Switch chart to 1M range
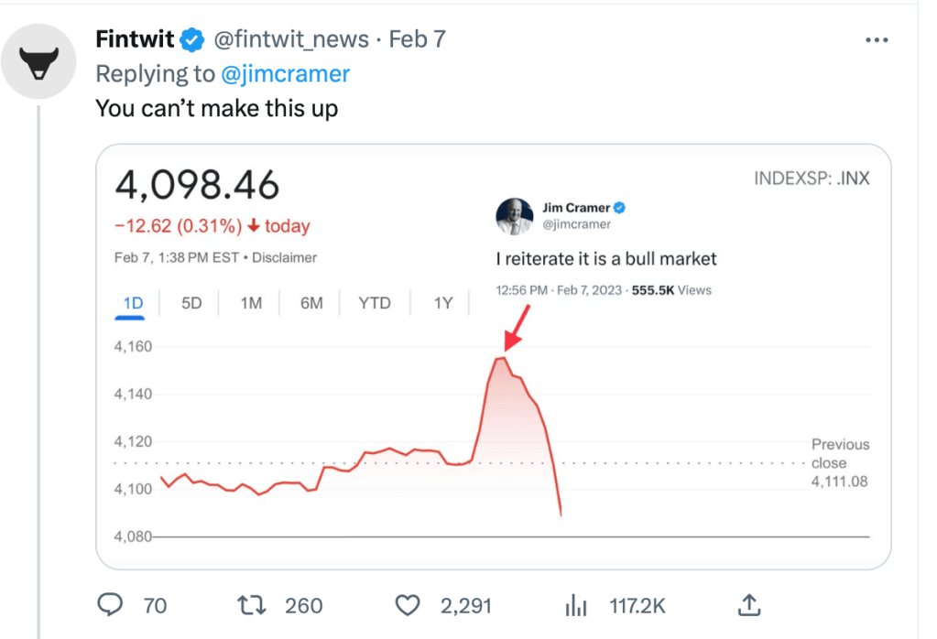This screenshot has height=639, width=937. [251, 303]
